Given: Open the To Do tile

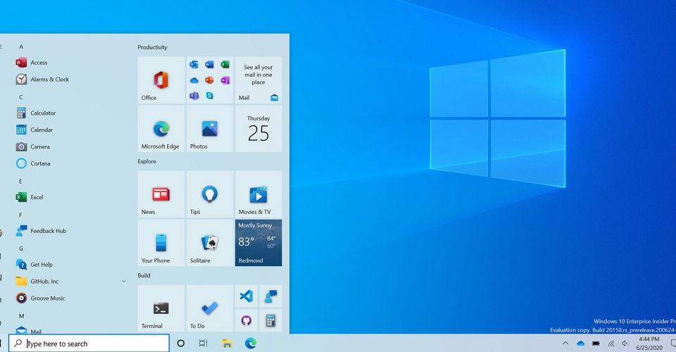Looking at the screenshot, I should [x=209, y=308].
